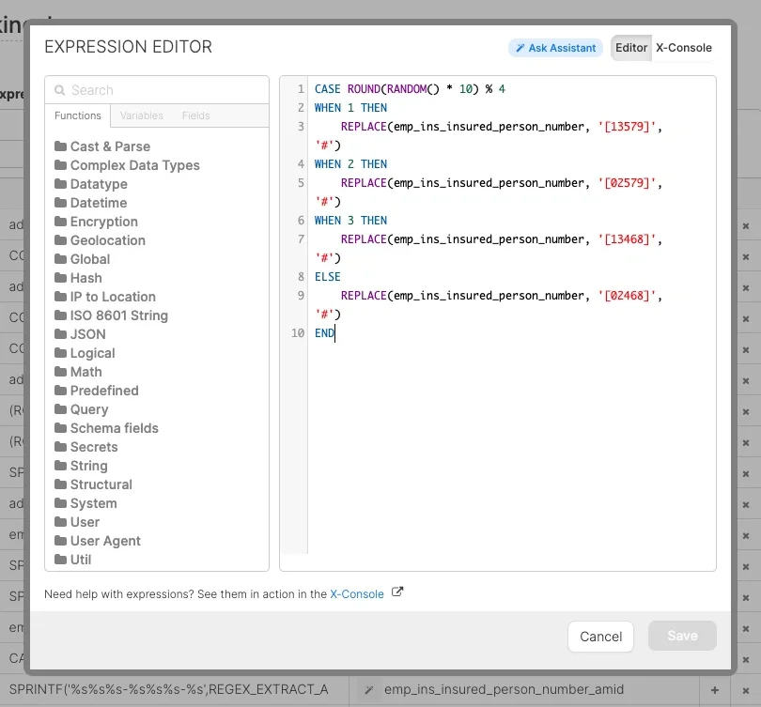Cancel the expression editor dialog

click(x=600, y=637)
